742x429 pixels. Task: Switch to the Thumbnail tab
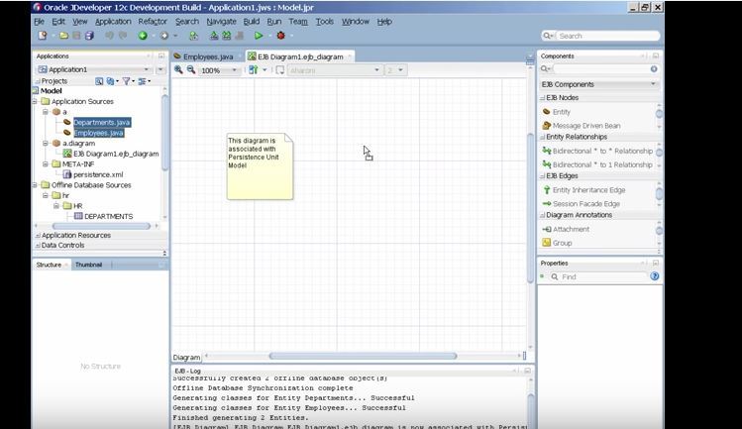[88, 265]
